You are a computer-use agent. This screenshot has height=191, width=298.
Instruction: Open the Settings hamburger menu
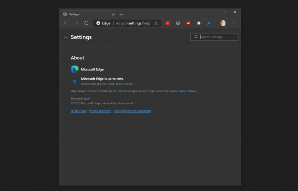click(x=66, y=37)
